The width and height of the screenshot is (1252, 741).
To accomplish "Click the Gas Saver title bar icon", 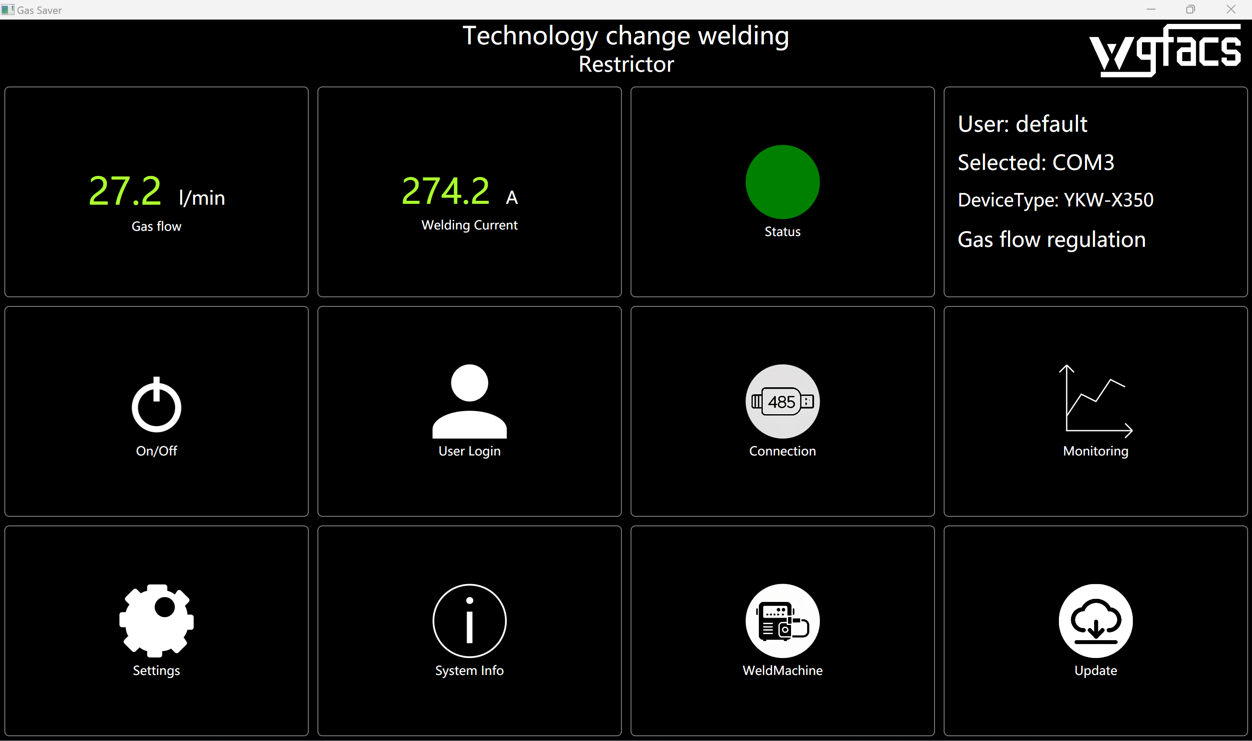I will coord(7,10).
